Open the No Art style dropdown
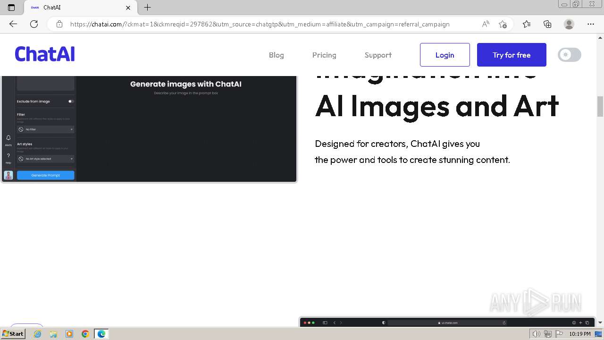The width and height of the screenshot is (604, 340). (x=46, y=159)
